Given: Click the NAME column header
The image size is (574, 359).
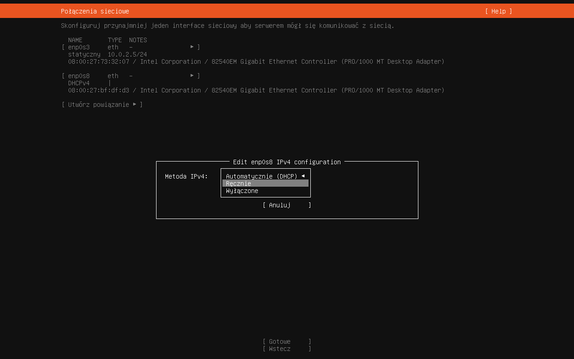Looking at the screenshot, I should (75, 40).
